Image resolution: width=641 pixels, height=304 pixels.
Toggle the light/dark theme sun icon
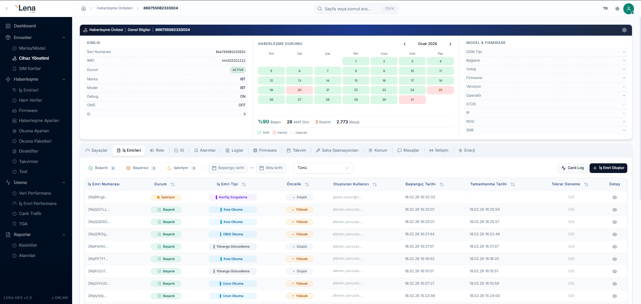[617, 9]
